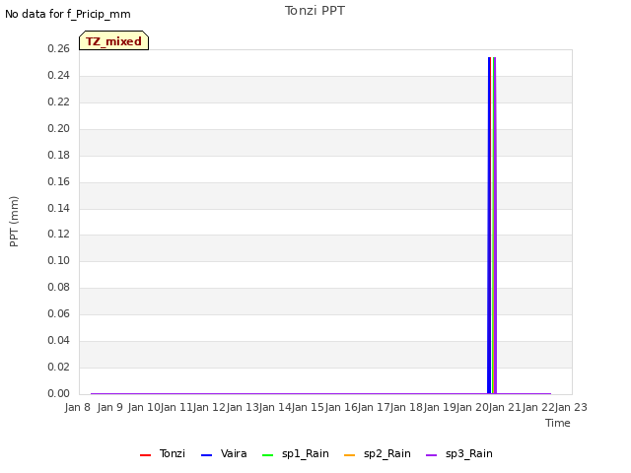Click the orange sp2_Rain legend swatch
The width and height of the screenshot is (631, 473).
click(x=350, y=455)
